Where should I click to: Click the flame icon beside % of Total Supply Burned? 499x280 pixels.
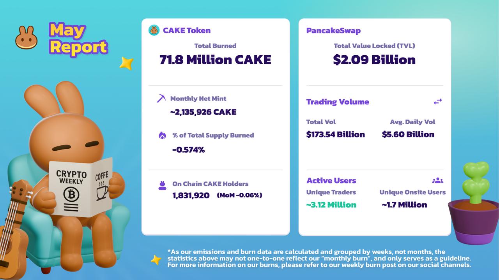click(x=162, y=135)
